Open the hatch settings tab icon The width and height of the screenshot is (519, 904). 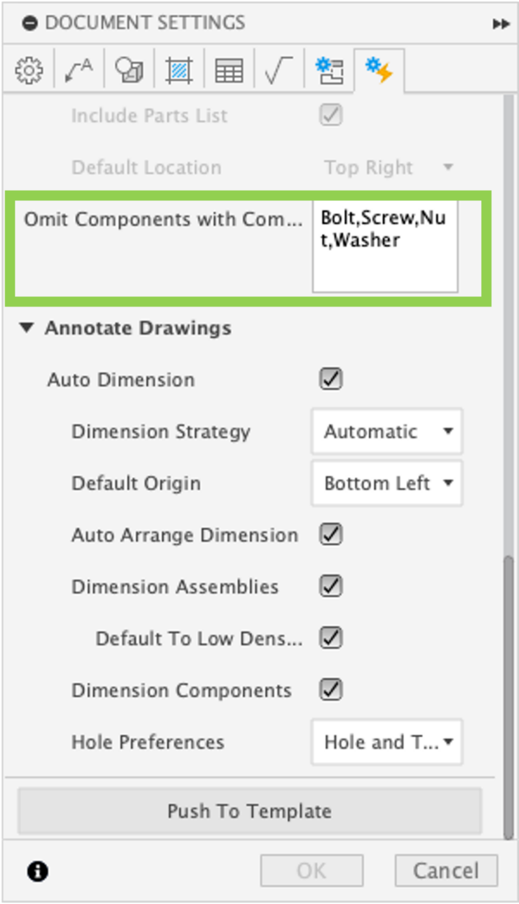coord(179,71)
